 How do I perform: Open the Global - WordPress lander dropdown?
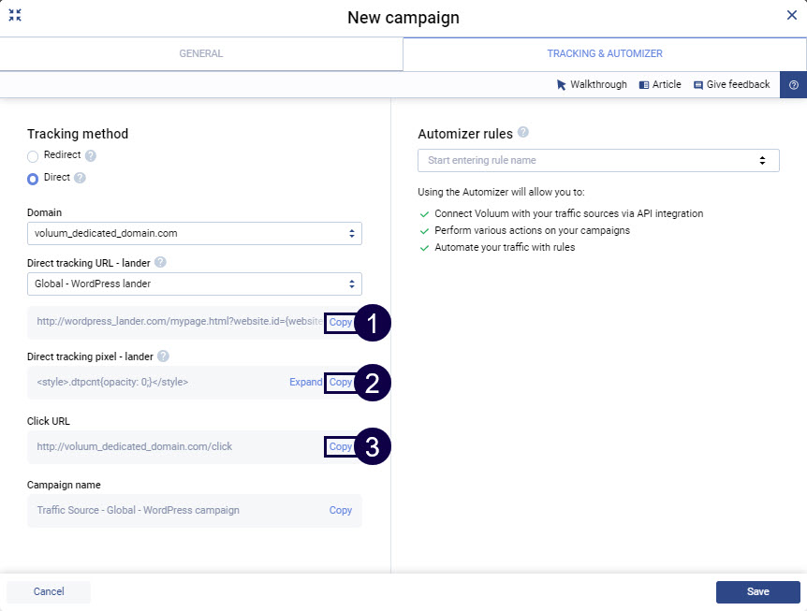(194, 284)
